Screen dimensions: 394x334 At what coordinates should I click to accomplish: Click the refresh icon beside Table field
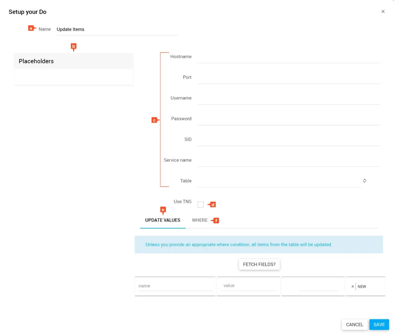point(365,181)
